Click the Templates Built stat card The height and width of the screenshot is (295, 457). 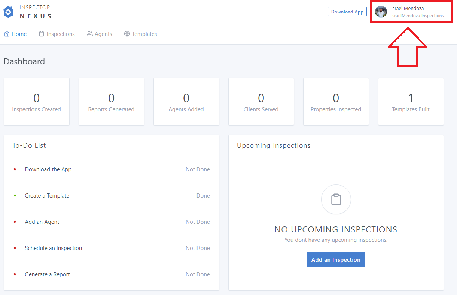(411, 102)
